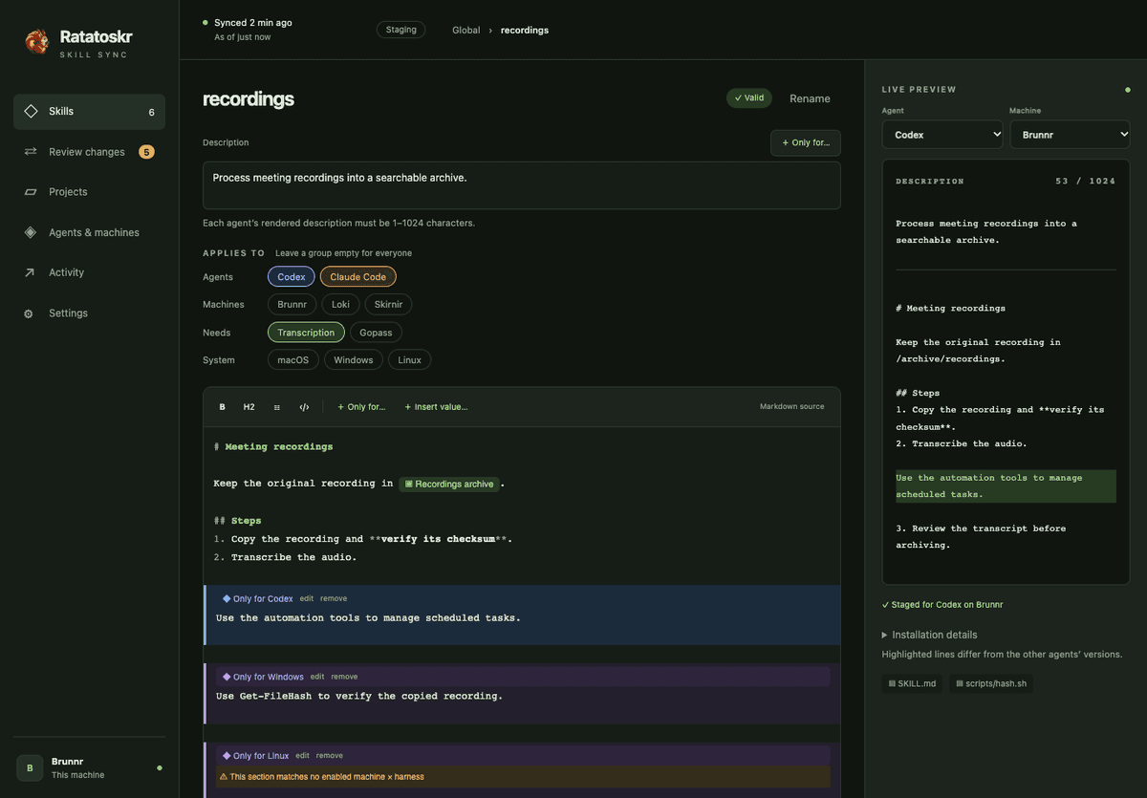Toggle the Skirnir machine chip
Viewport: 1147px width, 798px height.
[x=388, y=305]
